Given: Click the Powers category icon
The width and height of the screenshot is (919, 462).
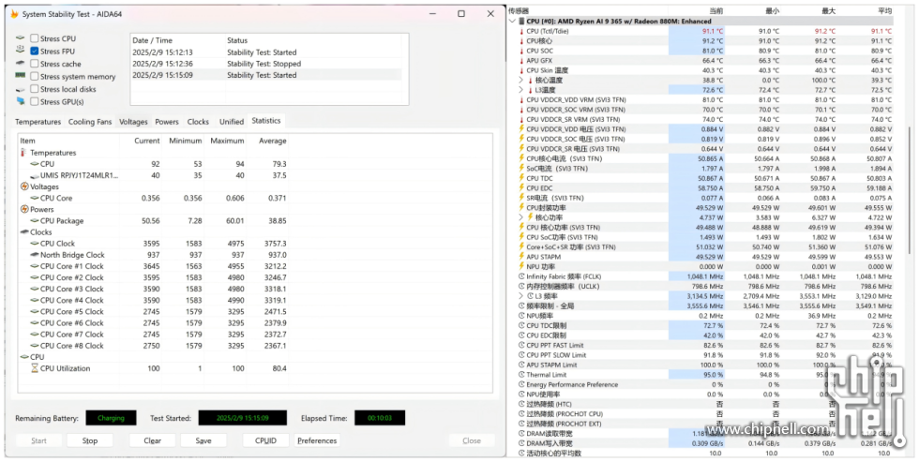Looking at the screenshot, I should (x=24, y=210).
